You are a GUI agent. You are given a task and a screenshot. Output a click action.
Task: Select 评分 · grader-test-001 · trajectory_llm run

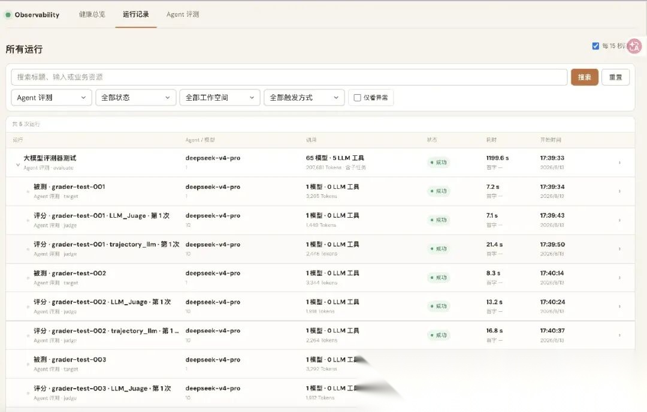click(107, 245)
